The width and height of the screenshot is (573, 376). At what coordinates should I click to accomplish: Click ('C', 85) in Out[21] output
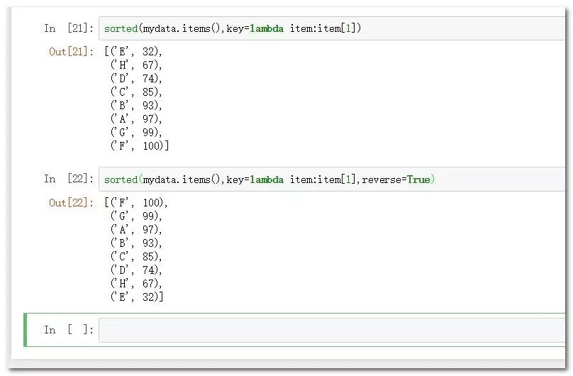(x=136, y=92)
